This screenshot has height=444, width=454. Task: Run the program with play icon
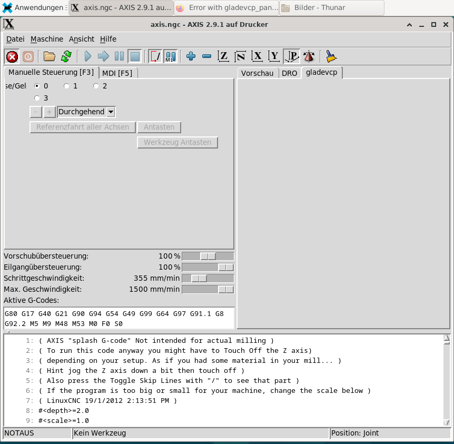point(87,56)
